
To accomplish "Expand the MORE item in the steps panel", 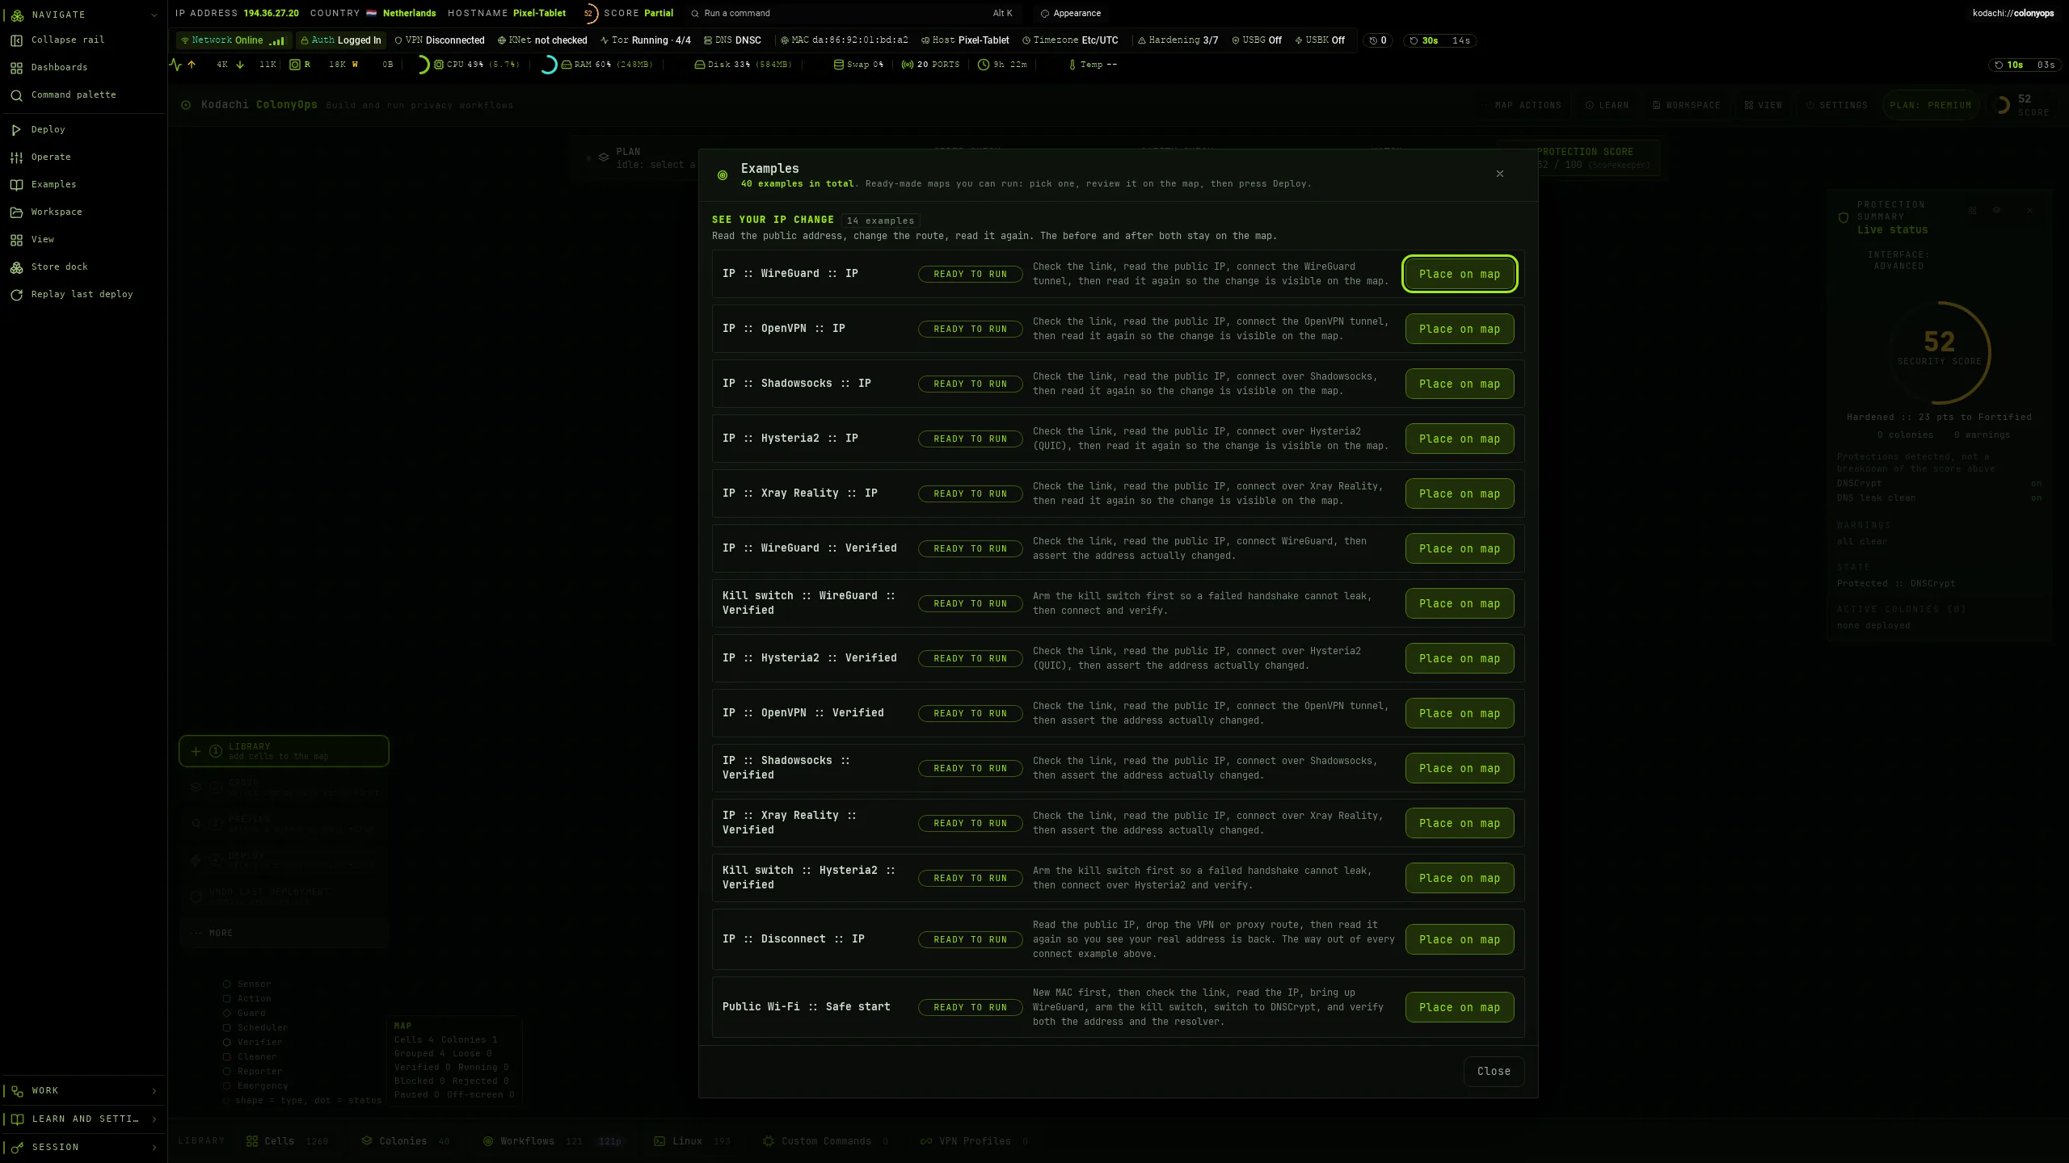I will tap(284, 934).
